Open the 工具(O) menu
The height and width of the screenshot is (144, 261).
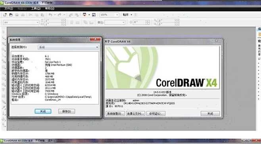tap(36, 8)
